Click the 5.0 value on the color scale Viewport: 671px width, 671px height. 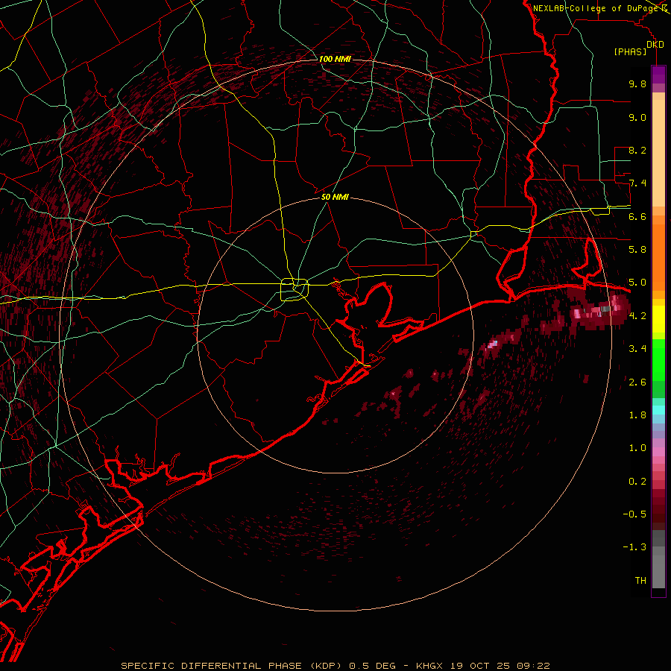637,283
